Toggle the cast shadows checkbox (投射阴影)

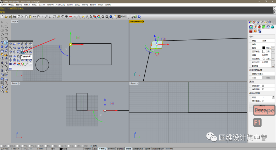point(263,86)
